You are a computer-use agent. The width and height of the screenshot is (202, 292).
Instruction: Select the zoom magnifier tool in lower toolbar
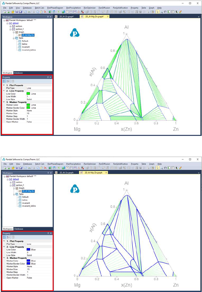point(161,168)
